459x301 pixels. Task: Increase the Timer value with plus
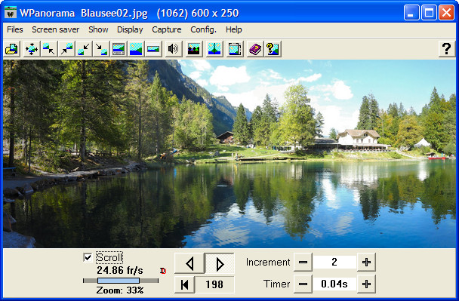[x=366, y=284]
